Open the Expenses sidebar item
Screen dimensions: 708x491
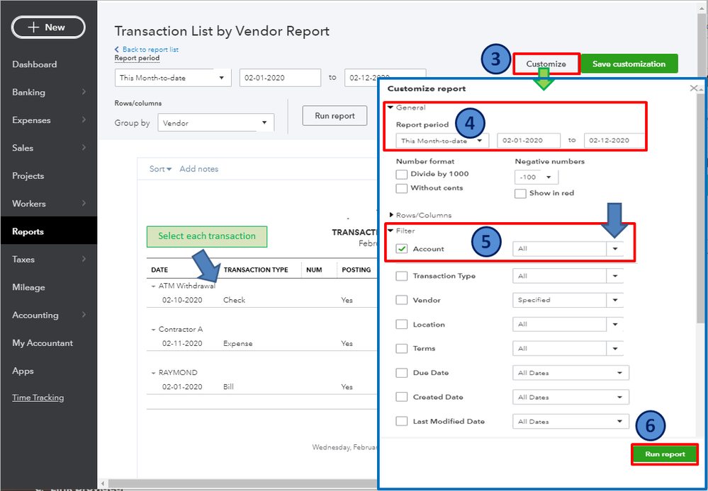[x=31, y=120]
